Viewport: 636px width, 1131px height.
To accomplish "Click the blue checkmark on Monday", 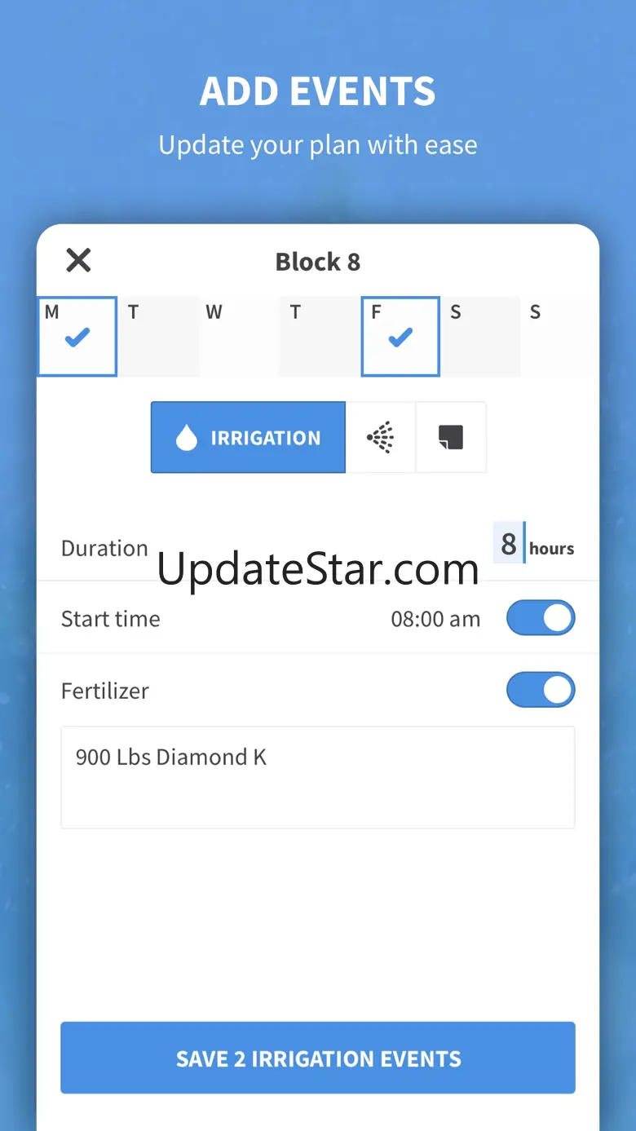I will click(77, 338).
